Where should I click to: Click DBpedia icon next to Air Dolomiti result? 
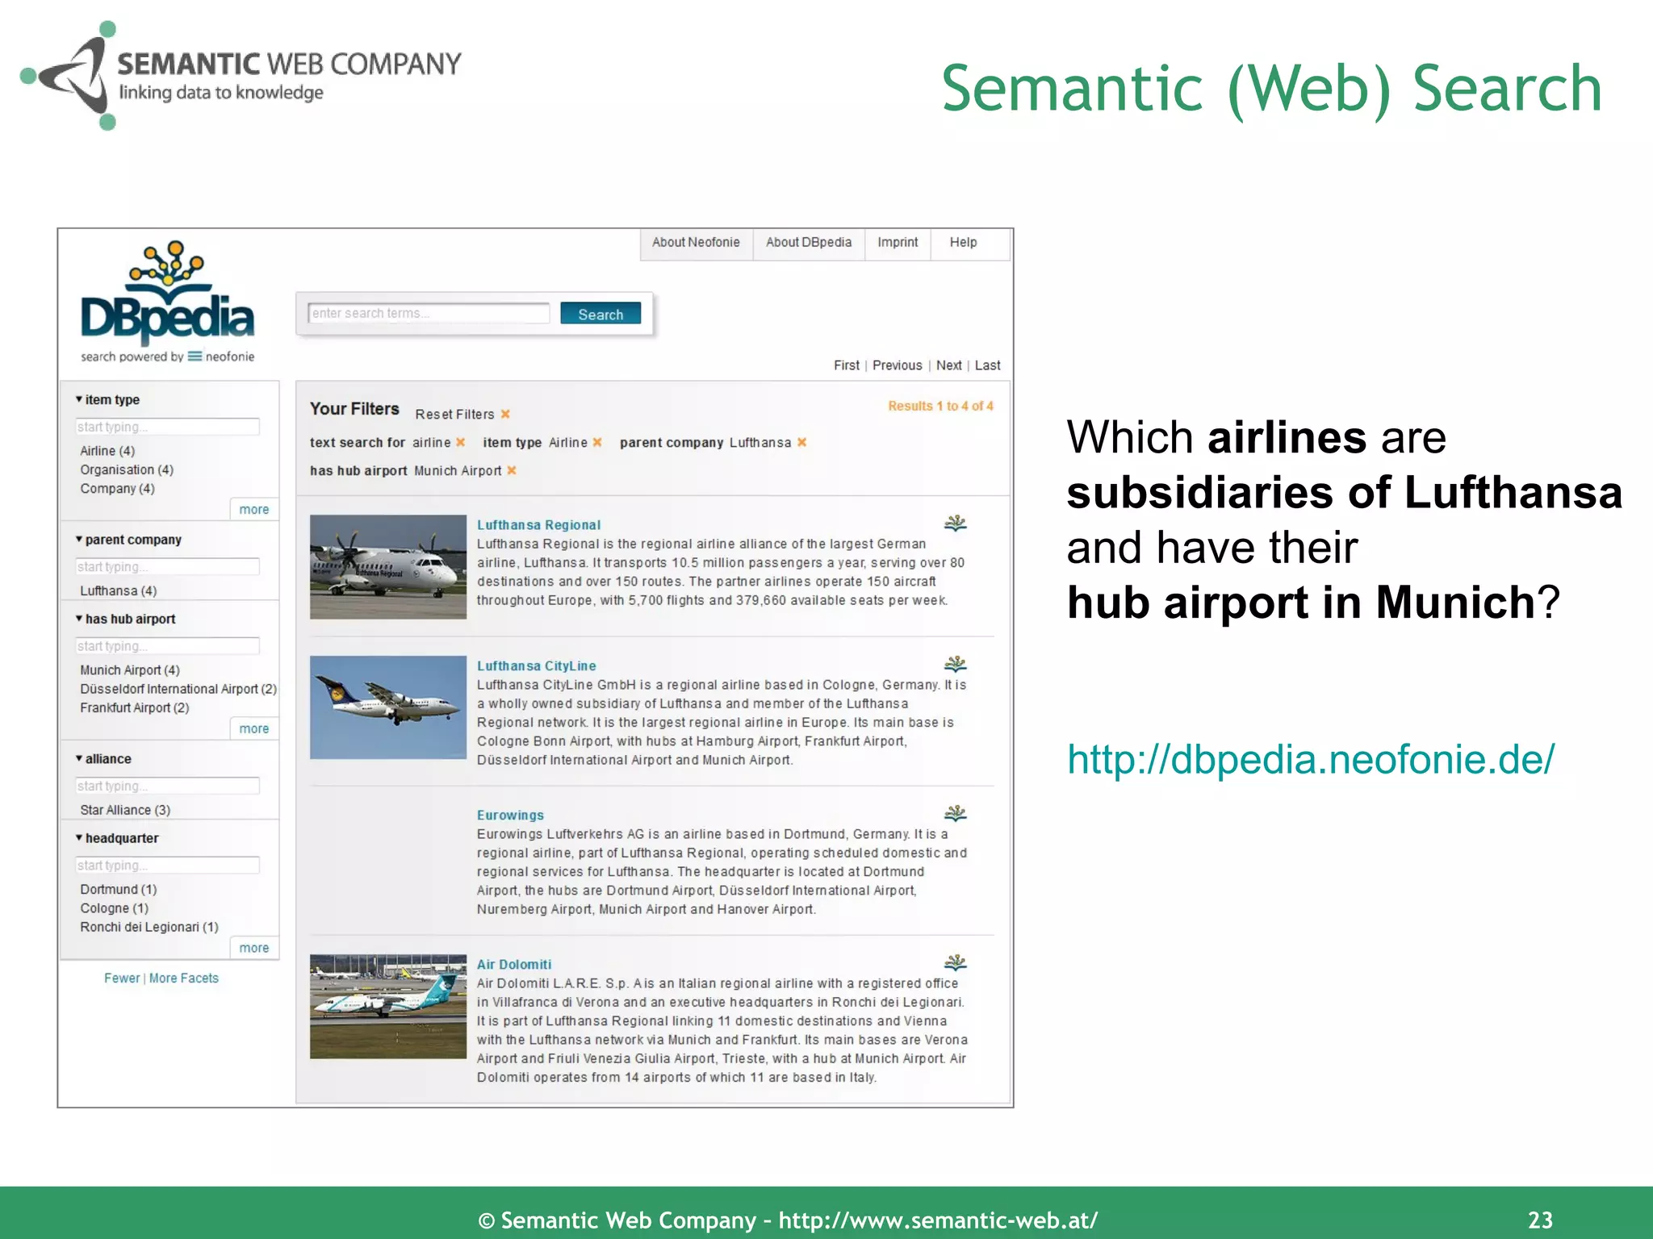955,962
